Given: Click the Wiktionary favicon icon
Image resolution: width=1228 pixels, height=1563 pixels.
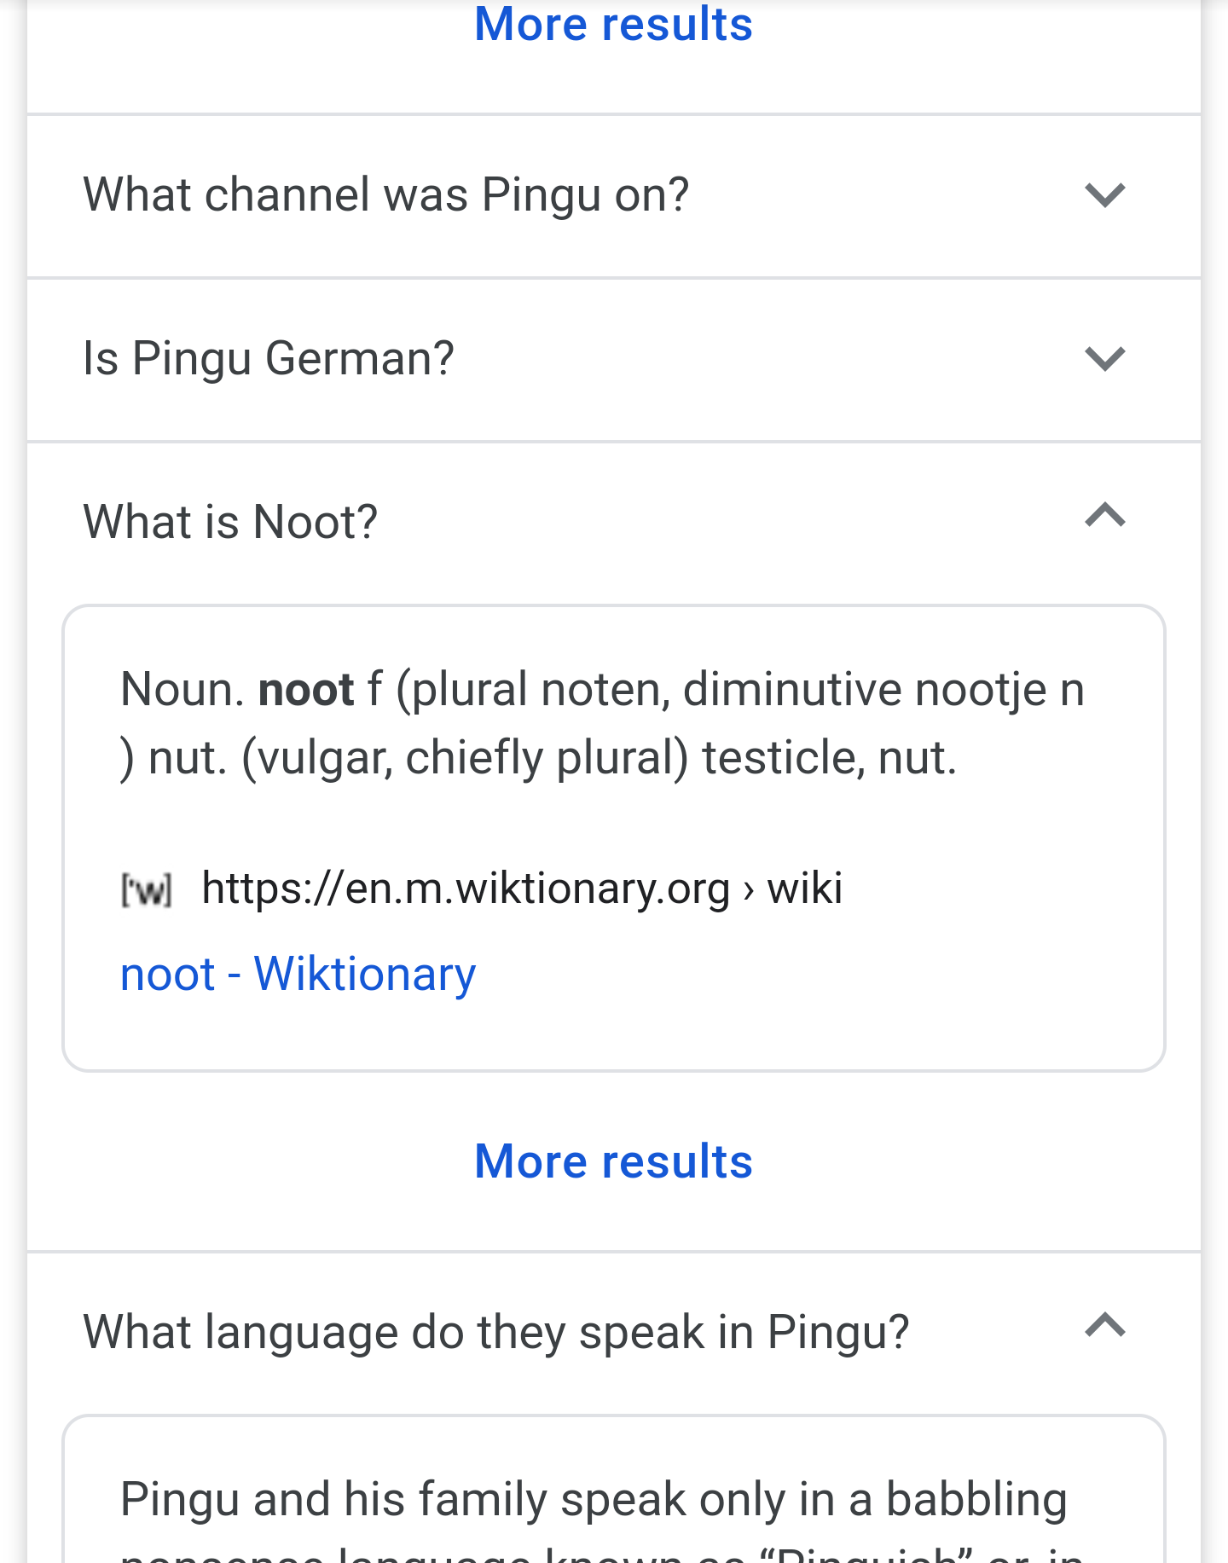Looking at the screenshot, I should tap(146, 890).
